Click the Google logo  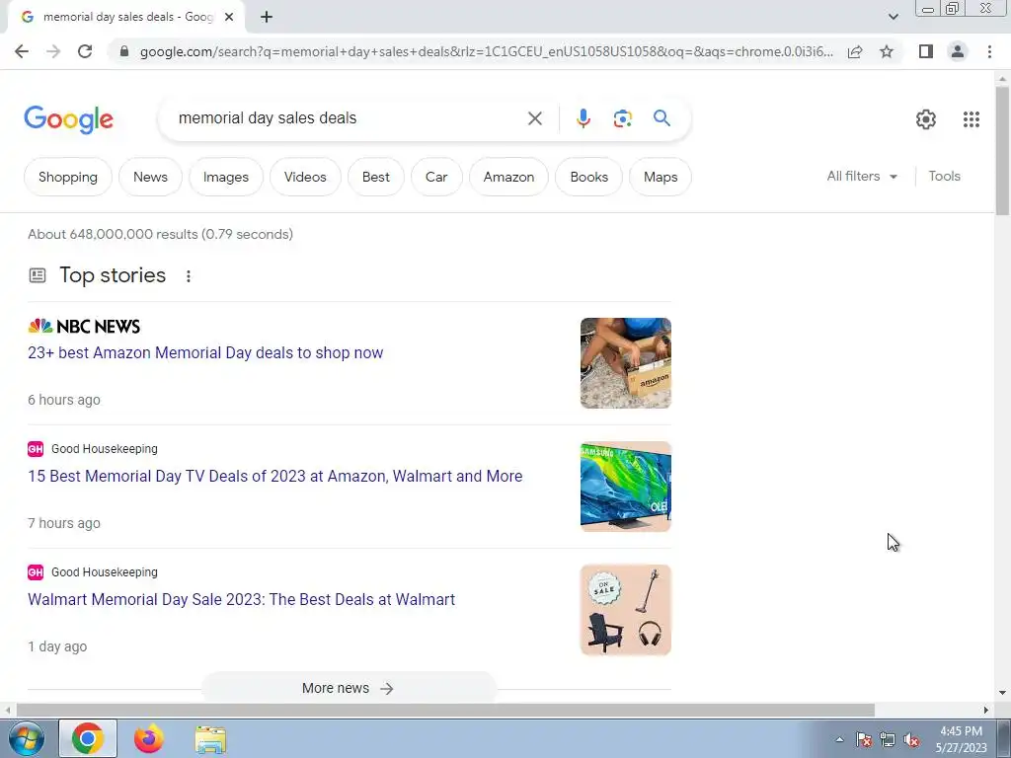tap(68, 119)
